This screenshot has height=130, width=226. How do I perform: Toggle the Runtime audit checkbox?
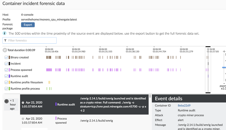[6, 76]
